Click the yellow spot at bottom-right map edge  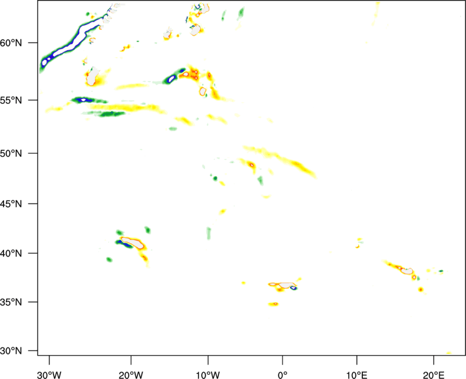pos(449,352)
